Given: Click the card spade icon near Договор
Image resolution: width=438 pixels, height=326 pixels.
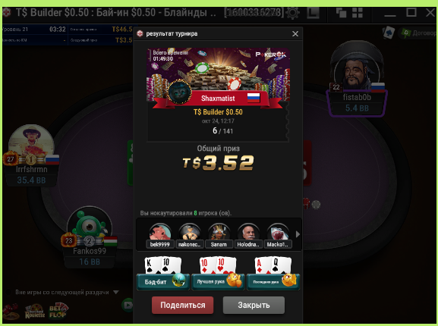Looking at the screenshot, I should coord(389,33).
